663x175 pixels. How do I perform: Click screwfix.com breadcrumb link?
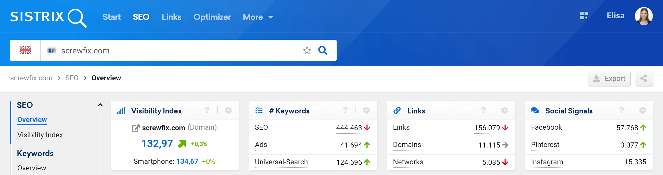[x=31, y=78]
